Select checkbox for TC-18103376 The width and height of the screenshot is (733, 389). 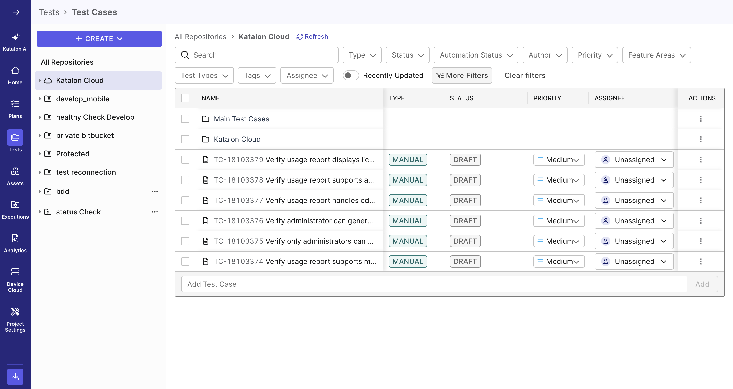pos(185,220)
